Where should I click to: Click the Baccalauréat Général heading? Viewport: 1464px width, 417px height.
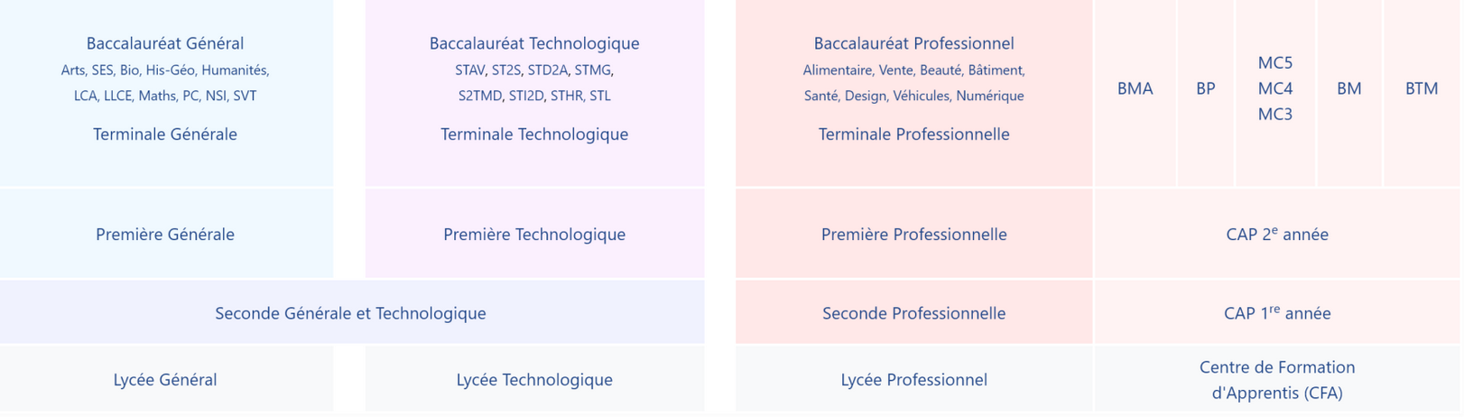tap(165, 43)
